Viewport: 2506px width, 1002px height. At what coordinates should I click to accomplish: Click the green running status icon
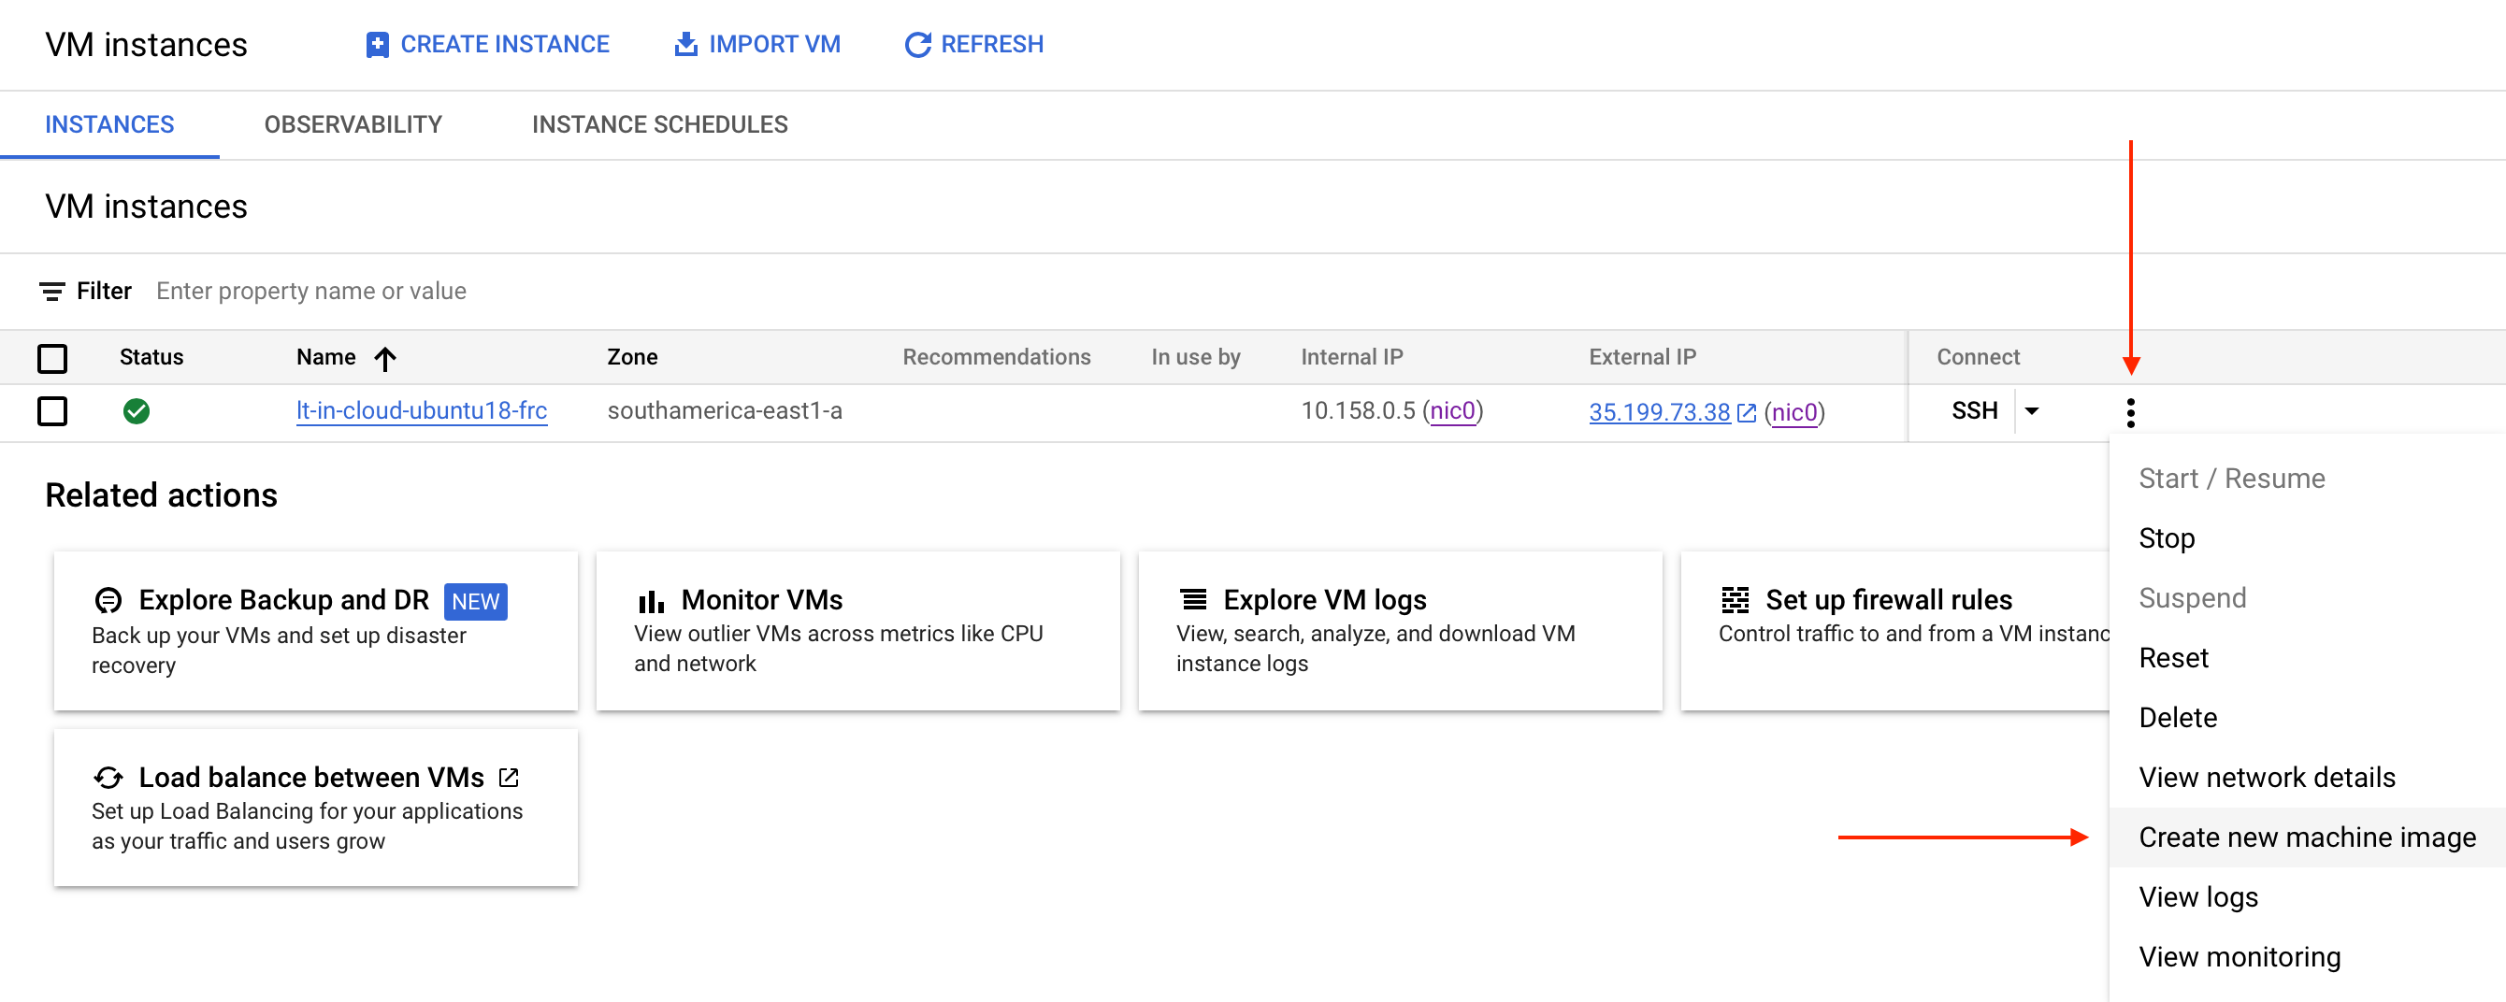pos(137,411)
